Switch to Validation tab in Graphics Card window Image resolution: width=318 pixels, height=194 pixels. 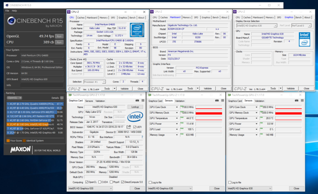tap(101, 100)
